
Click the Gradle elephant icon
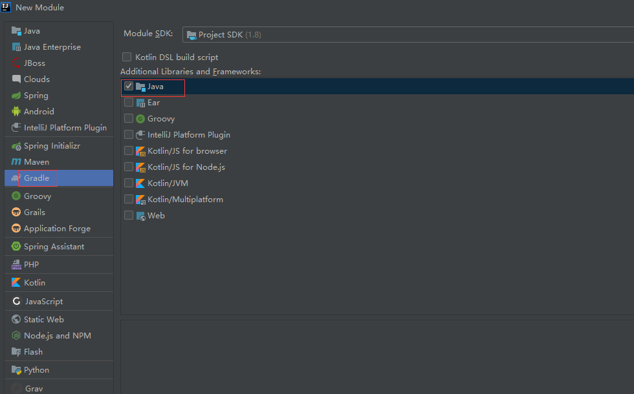click(x=16, y=178)
